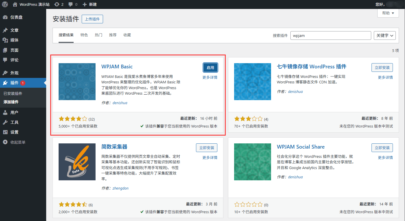Click the WordPress logo icon in admin bar
405x221 pixels.
[x=5, y=4]
